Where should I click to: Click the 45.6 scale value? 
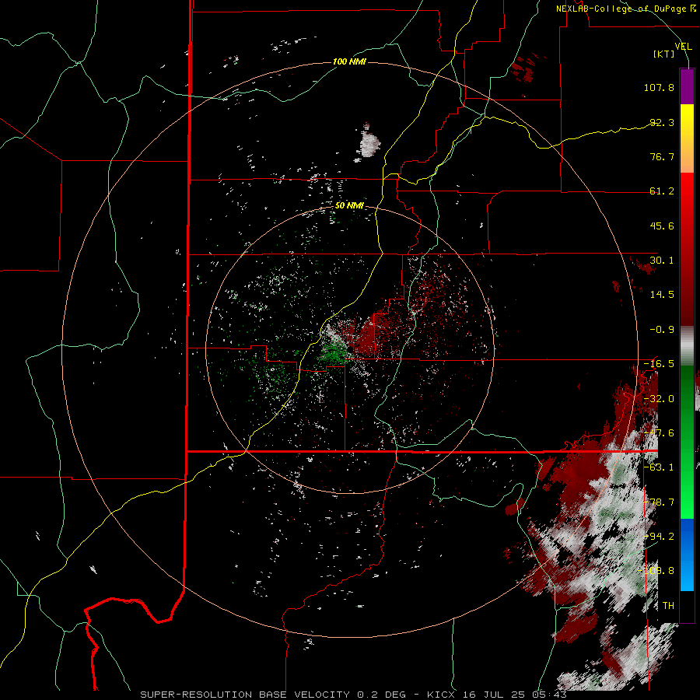pos(662,226)
